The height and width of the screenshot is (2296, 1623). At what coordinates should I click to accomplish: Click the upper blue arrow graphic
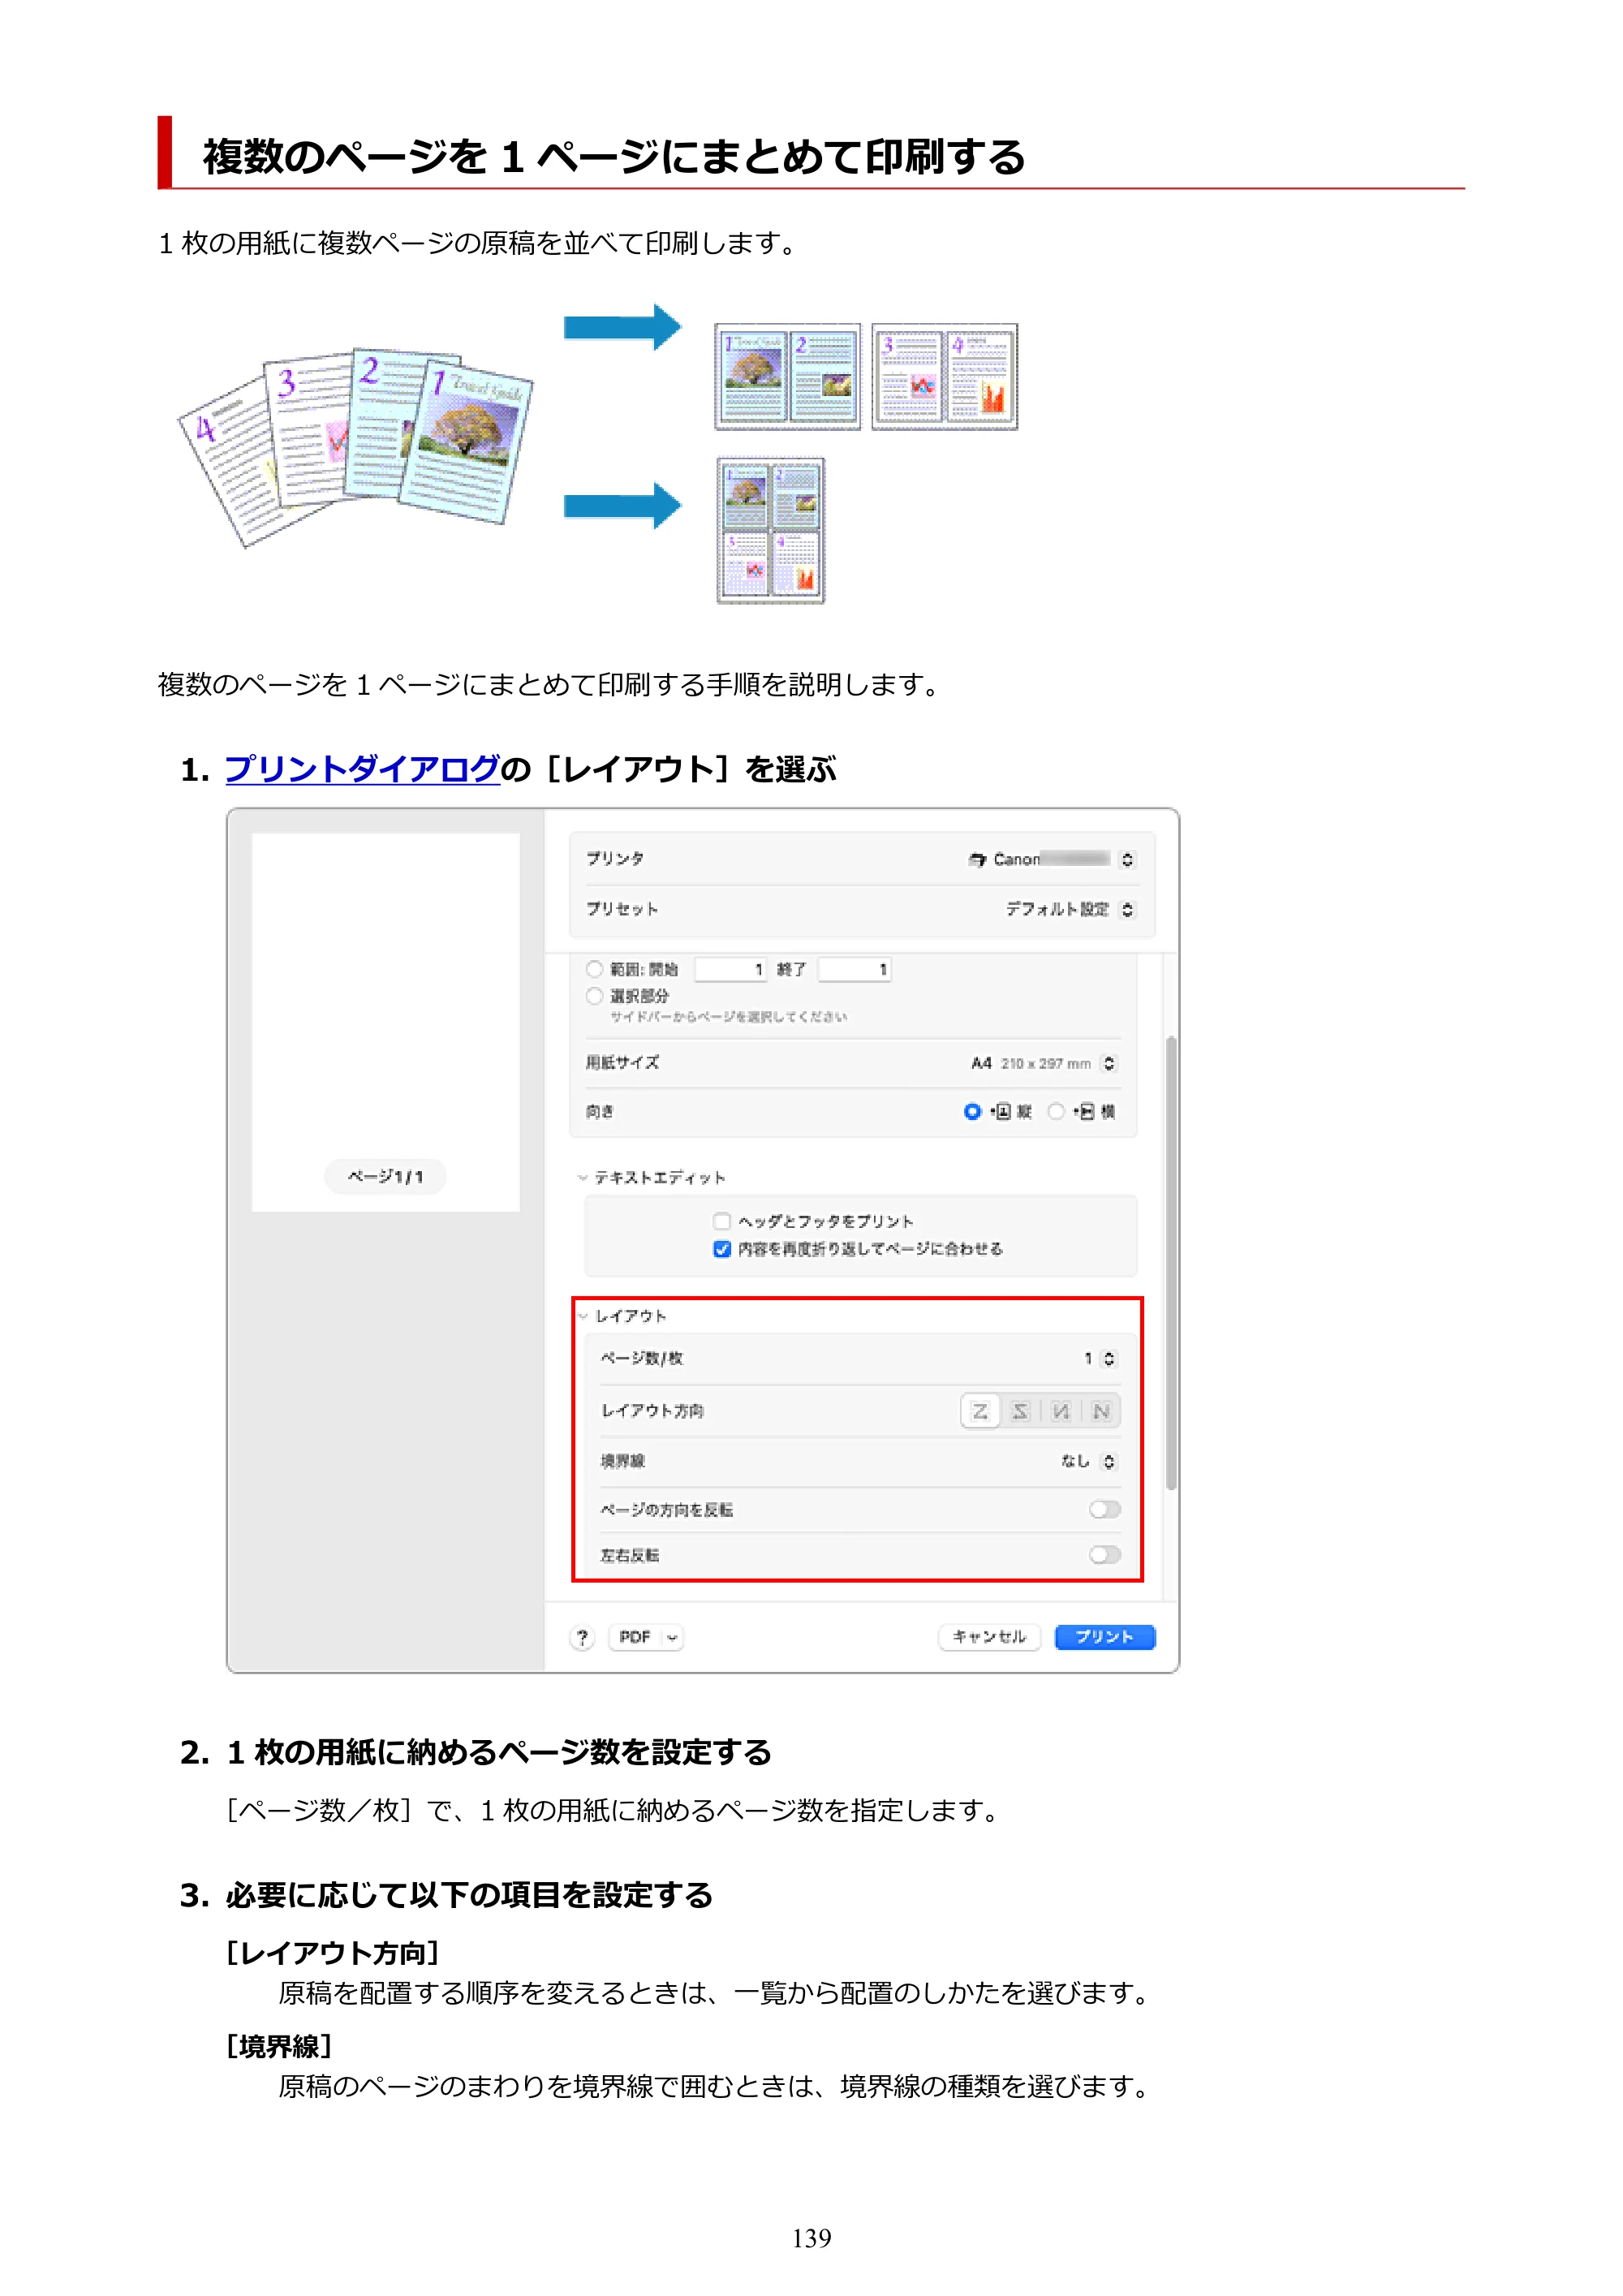pyautogui.click(x=622, y=327)
